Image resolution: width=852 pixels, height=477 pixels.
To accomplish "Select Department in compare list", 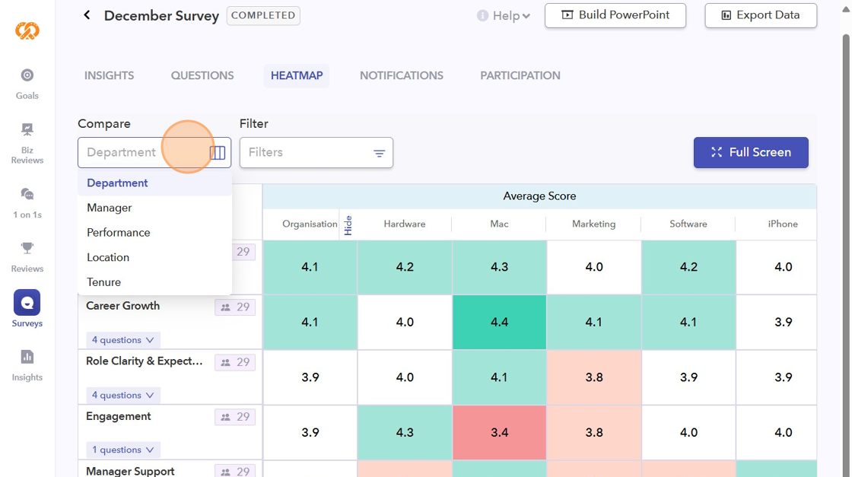I will tap(155, 183).
